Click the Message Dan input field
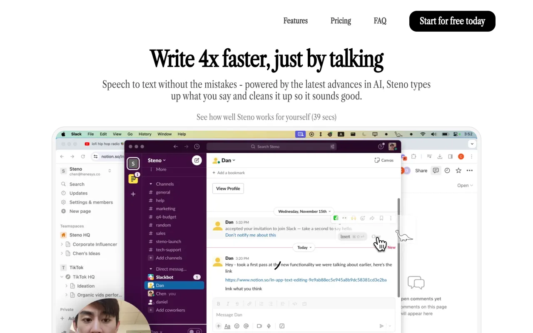The width and height of the screenshot is (533, 333). click(x=304, y=315)
